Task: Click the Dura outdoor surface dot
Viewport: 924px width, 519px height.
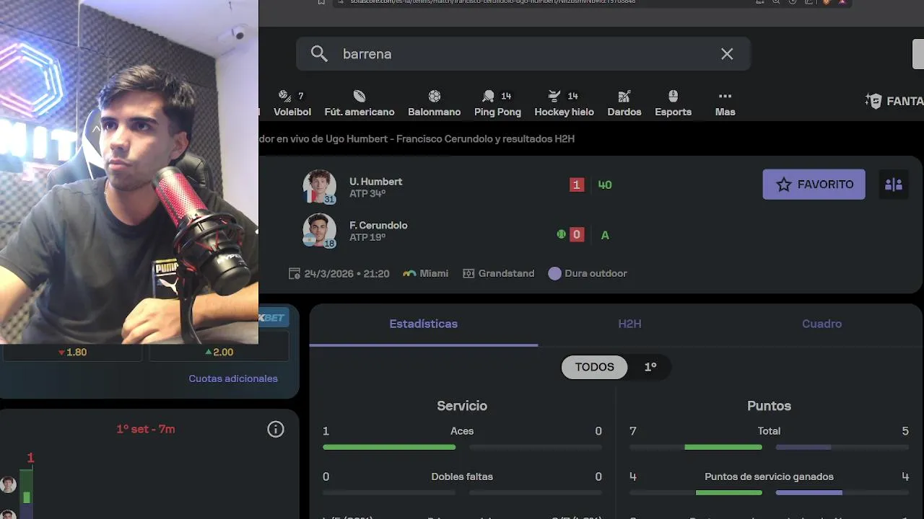Action: [x=554, y=273]
